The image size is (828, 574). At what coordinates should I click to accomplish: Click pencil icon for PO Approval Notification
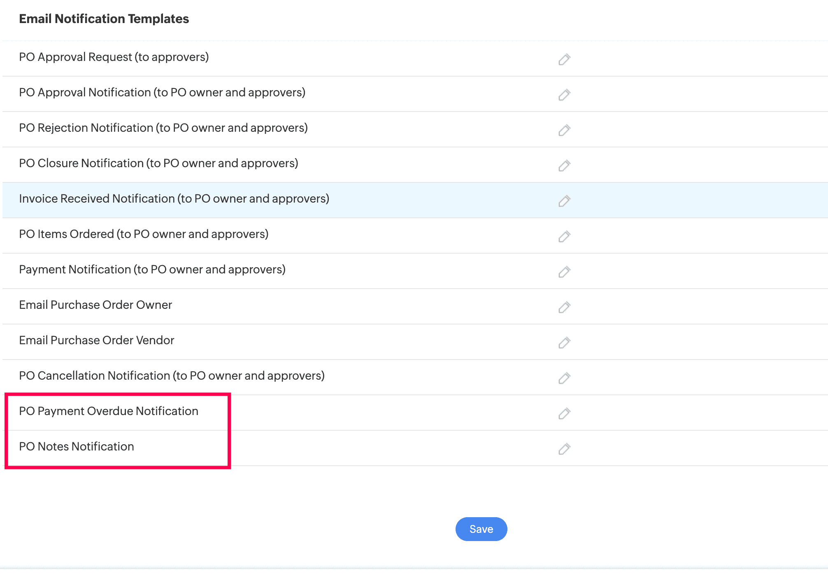coord(564,95)
